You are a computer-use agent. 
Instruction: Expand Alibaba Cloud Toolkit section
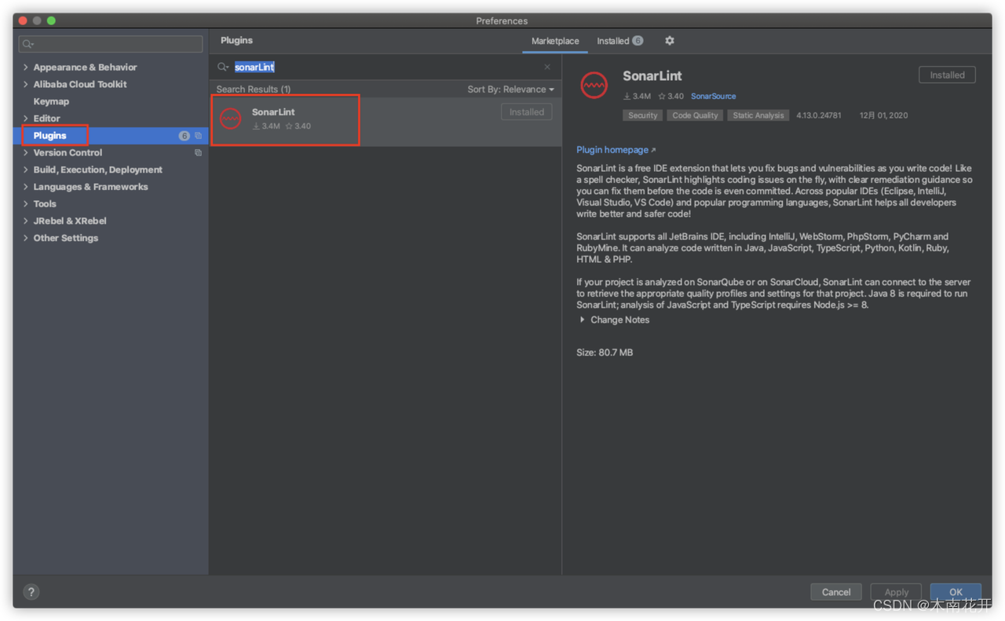(x=26, y=85)
